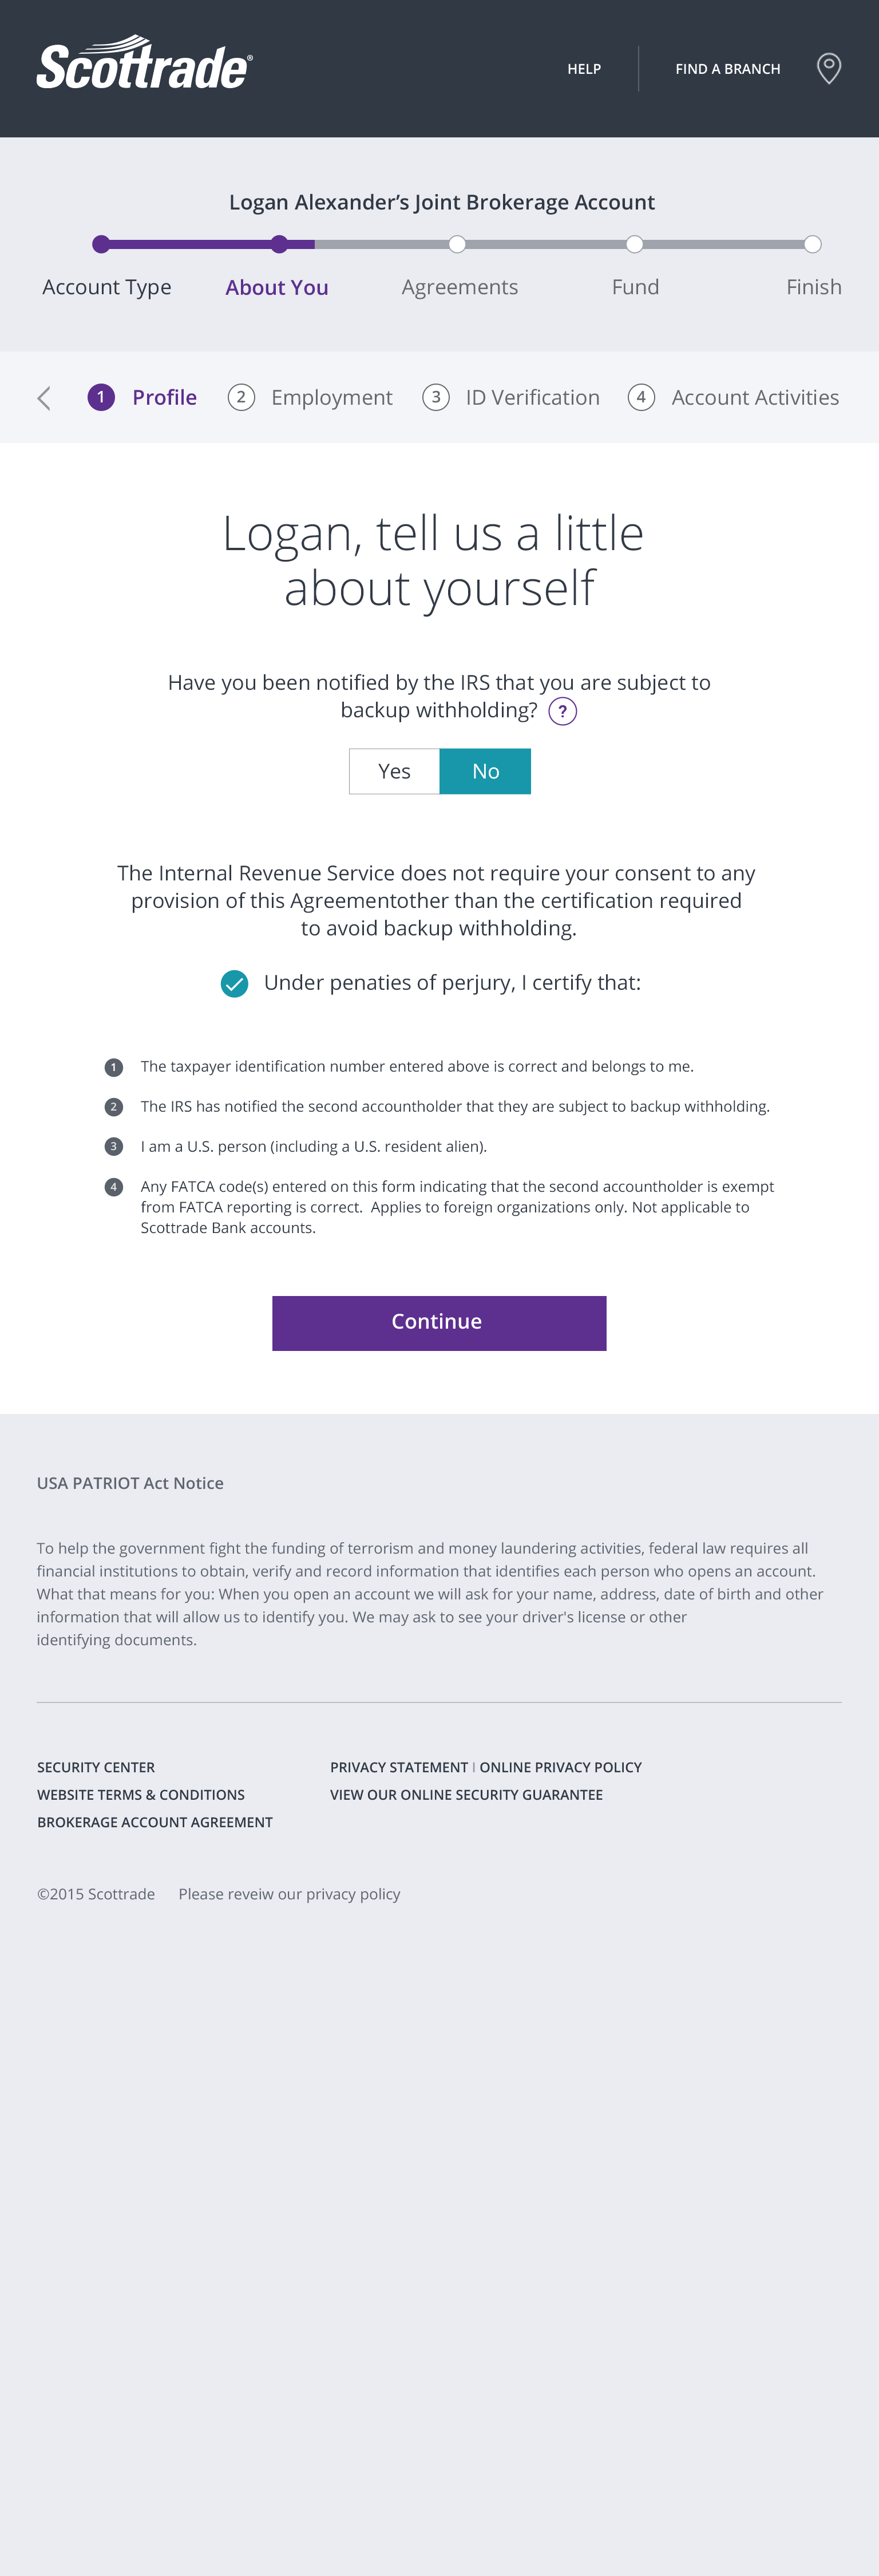Screen dimensions: 879x2576
Task: Click the Scottrade logo
Action: pos(145,63)
